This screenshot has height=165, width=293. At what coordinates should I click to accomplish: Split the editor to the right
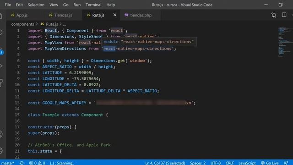[284, 15]
